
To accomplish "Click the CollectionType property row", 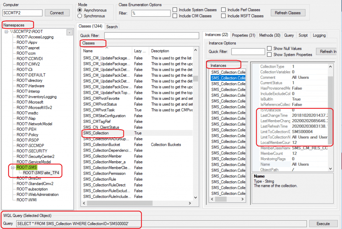I will click(293, 66).
